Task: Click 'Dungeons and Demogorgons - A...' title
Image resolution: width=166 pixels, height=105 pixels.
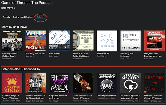Action: tap(153, 55)
